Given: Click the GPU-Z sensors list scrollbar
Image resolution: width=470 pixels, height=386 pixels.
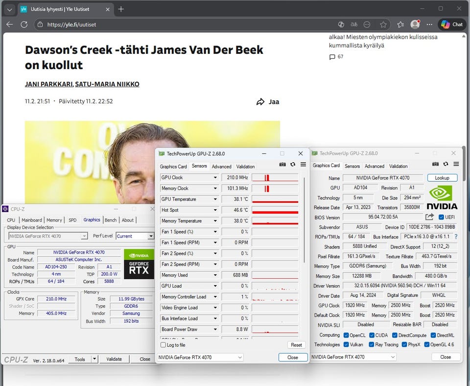Looking at the screenshot, I should tap(304, 220).
